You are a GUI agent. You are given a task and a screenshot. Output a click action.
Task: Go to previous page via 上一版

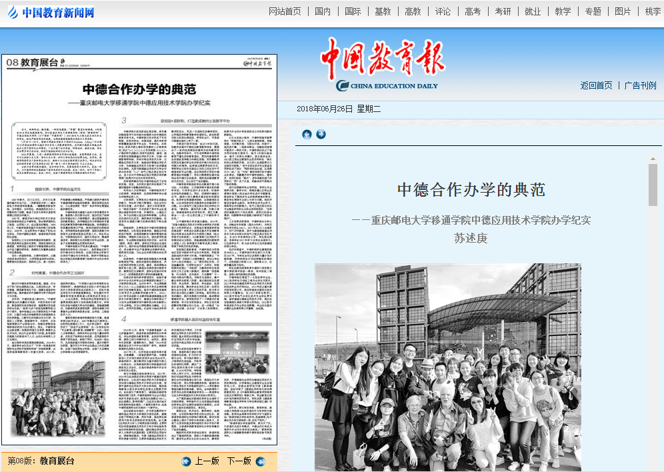click(207, 461)
